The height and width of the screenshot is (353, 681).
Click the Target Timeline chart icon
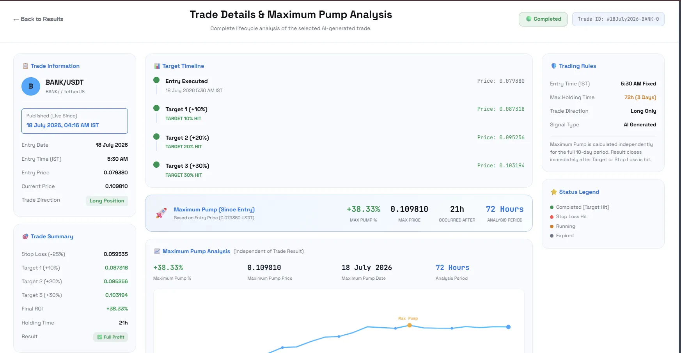coord(157,66)
